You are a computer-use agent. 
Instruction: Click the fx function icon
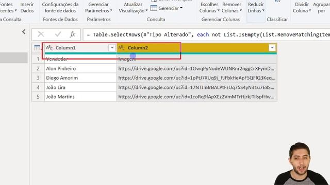[73, 34]
